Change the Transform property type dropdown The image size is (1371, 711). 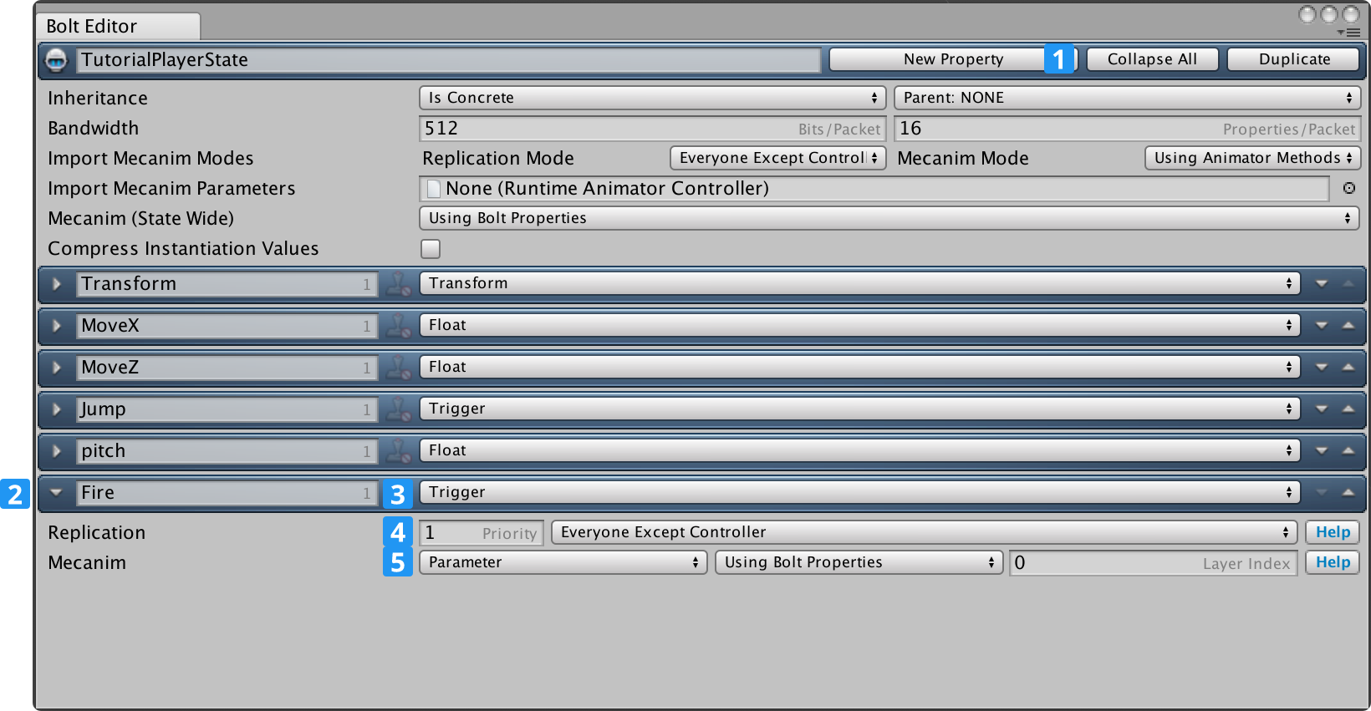tap(859, 284)
